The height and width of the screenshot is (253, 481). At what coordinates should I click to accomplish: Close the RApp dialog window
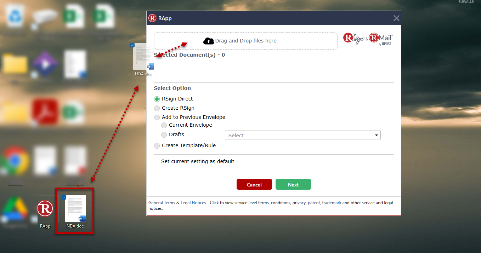pyautogui.click(x=396, y=18)
